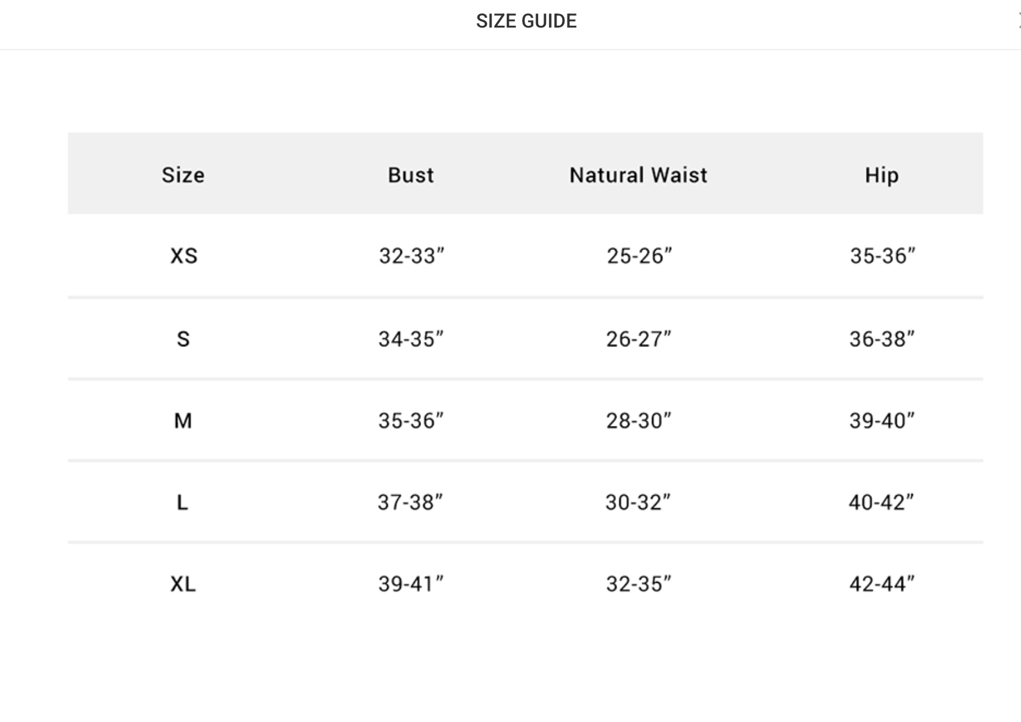Click the SIZE GUIDE title text
Image resolution: width=1021 pixels, height=722 pixels.
tap(526, 21)
